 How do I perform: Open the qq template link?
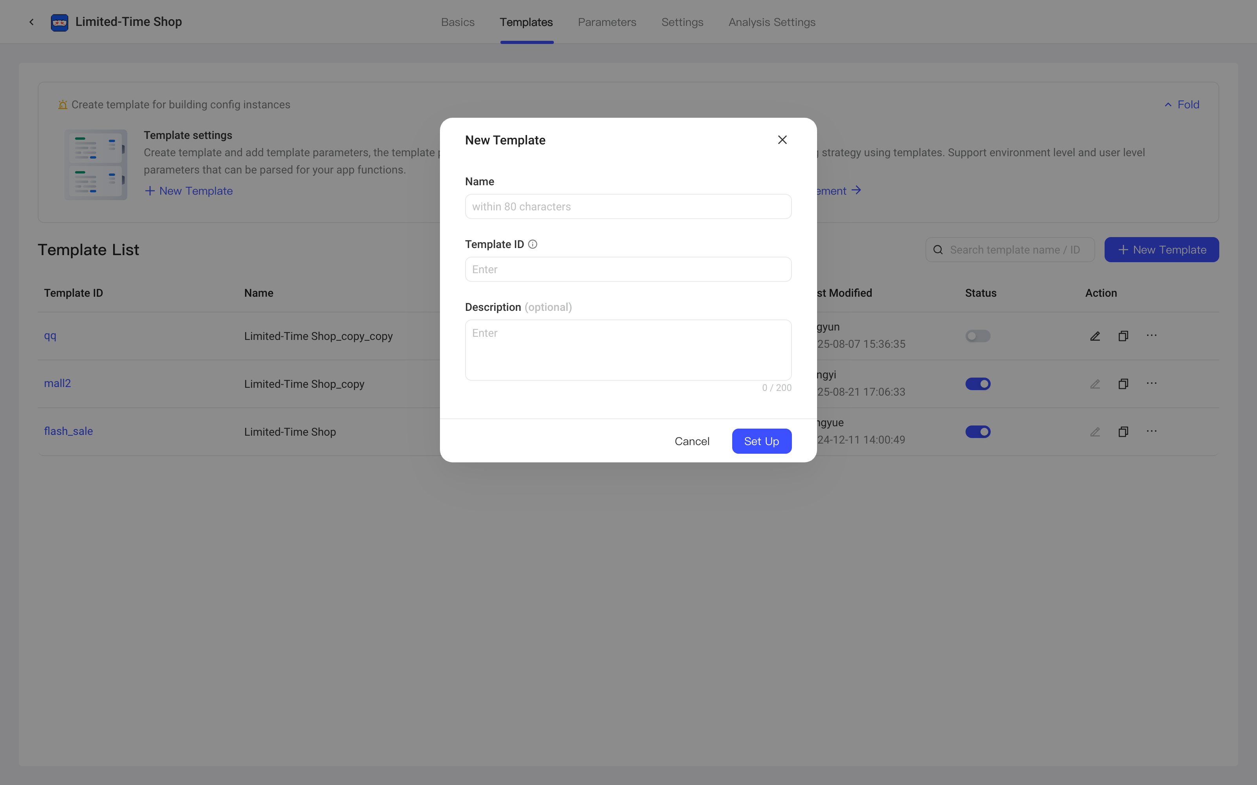tap(50, 336)
